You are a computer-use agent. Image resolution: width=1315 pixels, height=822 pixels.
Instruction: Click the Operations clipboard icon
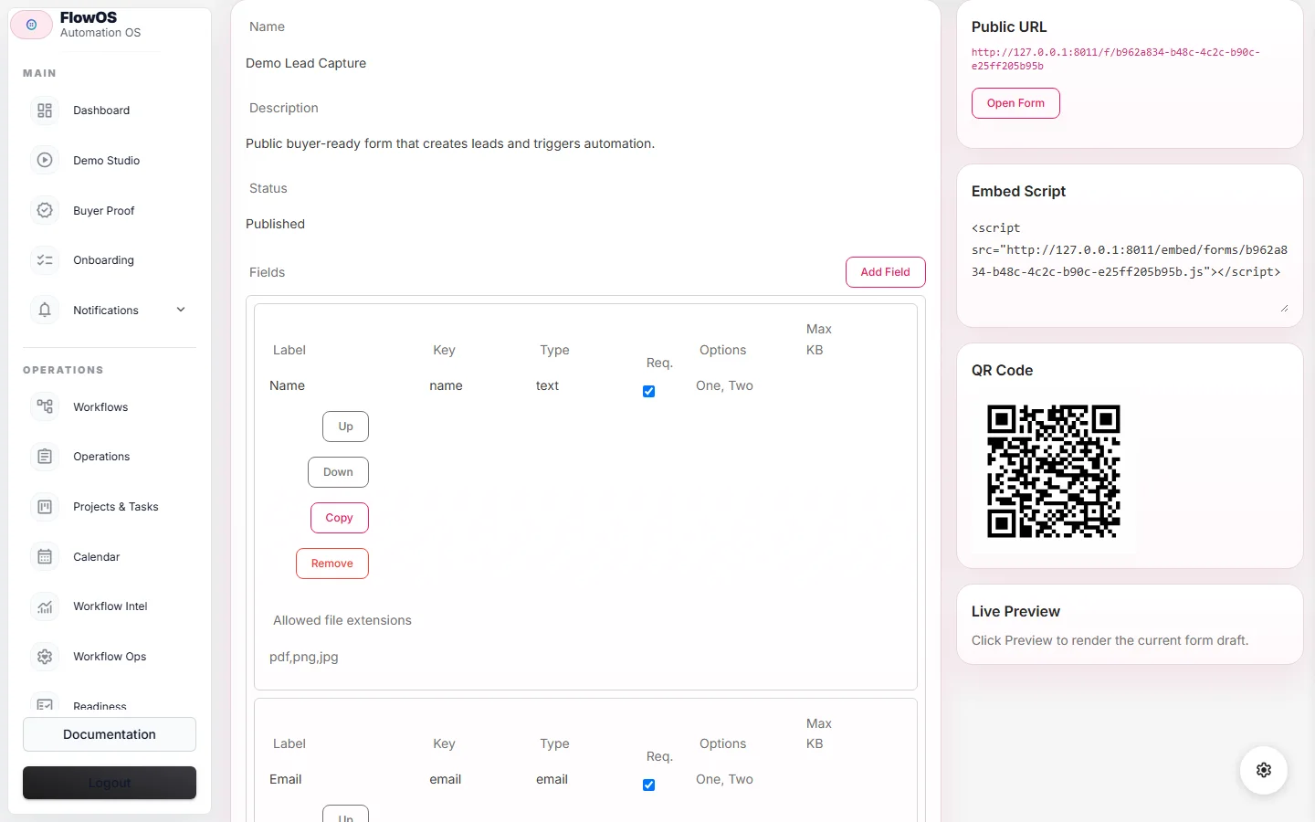click(x=45, y=457)
